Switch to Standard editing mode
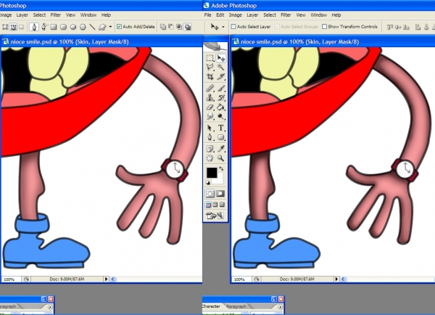The height and width of the screenshot is (315, 435). [210, 194]
